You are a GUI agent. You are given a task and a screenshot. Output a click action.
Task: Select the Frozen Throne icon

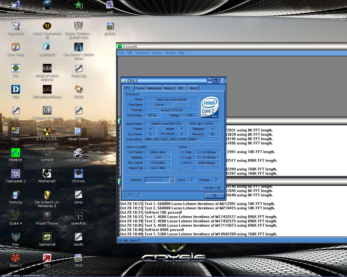47,216
